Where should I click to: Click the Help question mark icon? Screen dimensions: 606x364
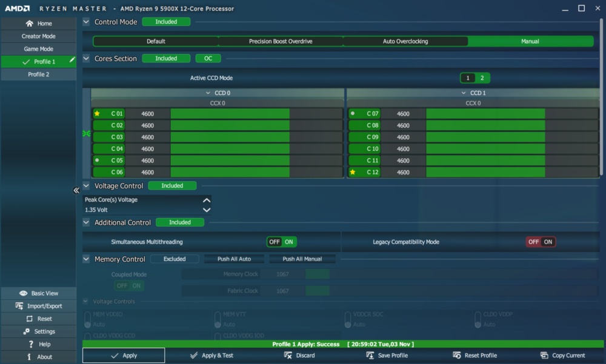[31, 344]
